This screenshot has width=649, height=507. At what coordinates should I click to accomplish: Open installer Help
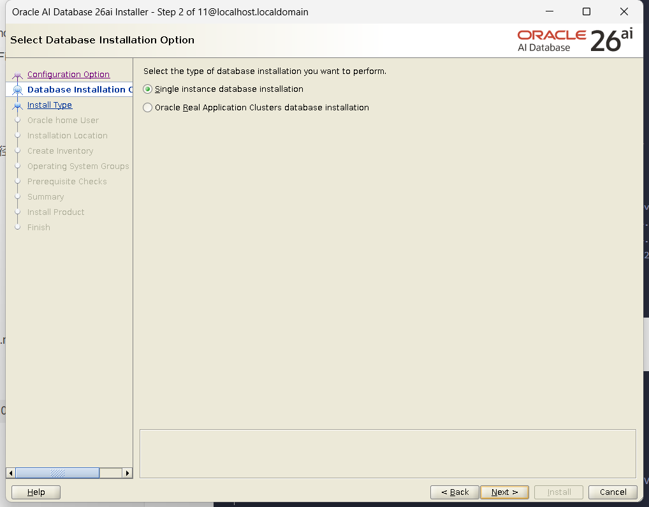(36, 492)
